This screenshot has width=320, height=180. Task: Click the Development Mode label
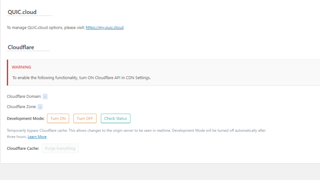[x=26, y=118]
